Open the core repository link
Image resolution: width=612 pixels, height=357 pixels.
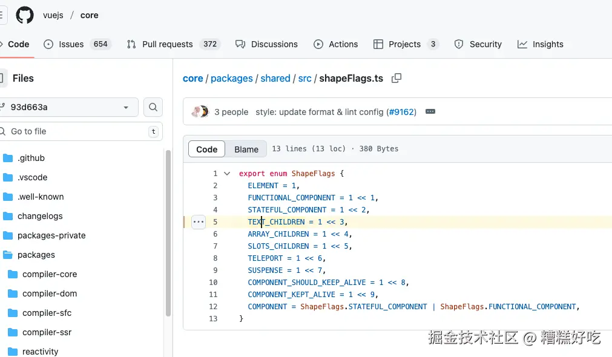(90, 15)
